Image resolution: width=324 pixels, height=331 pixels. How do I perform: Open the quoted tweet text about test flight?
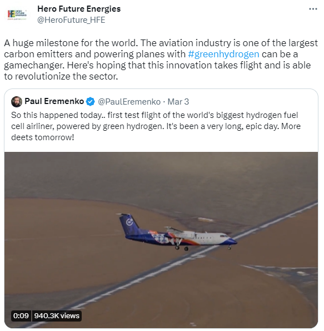(156, 126)
